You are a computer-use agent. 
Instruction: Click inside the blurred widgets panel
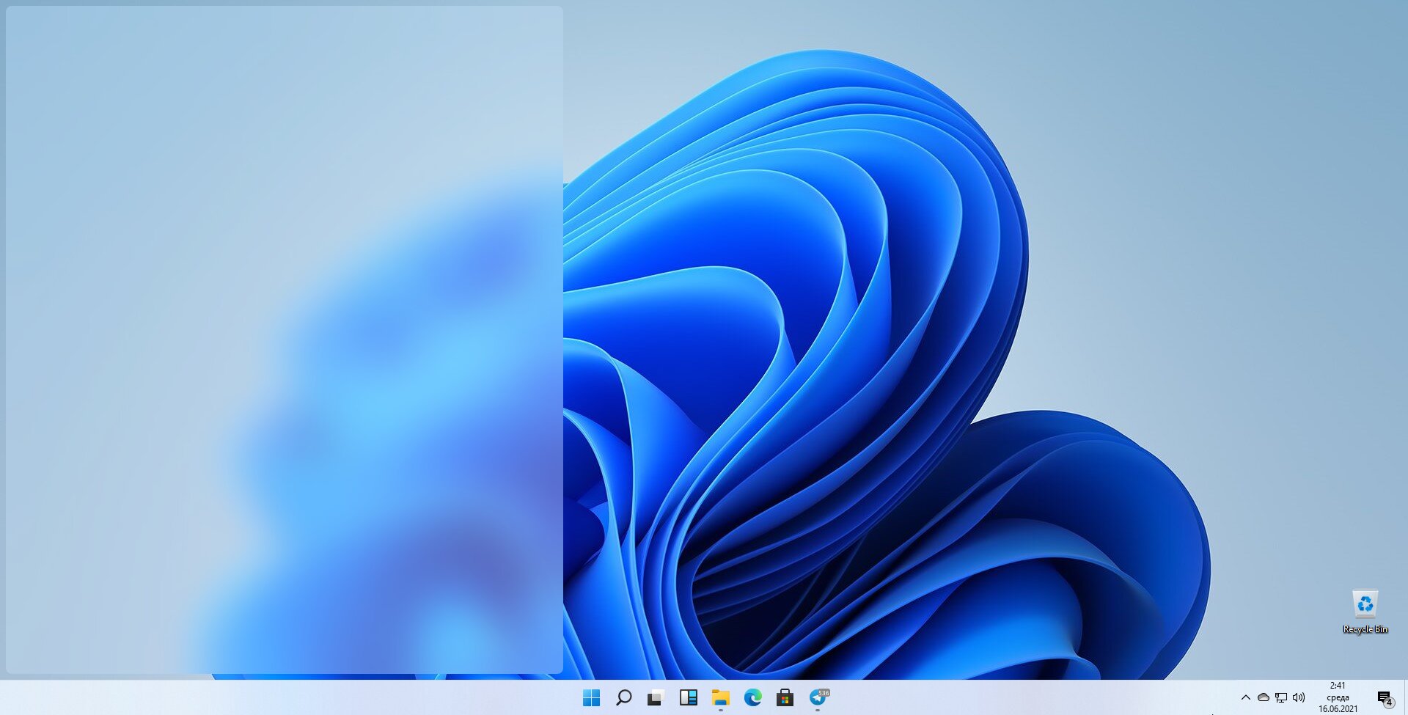[285, 340]
